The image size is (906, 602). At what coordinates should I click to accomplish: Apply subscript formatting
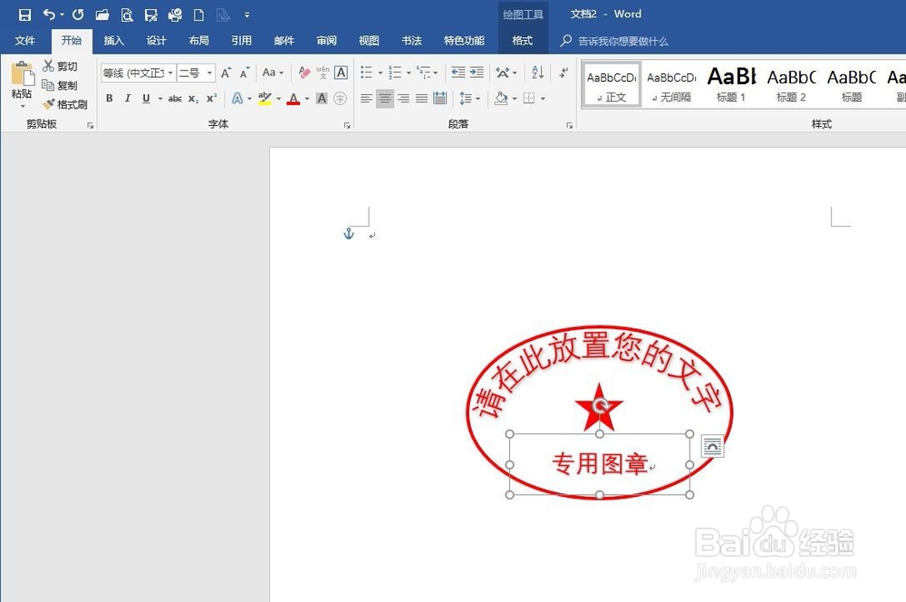point(193,97)
